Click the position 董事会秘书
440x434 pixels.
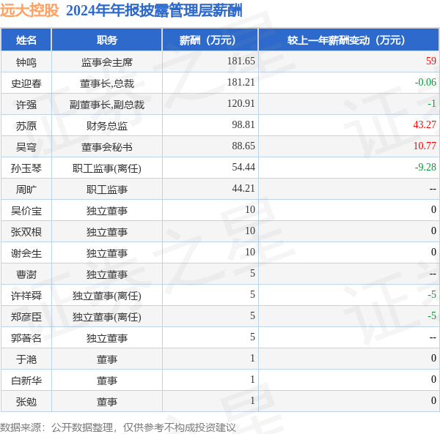pos(107,147)
